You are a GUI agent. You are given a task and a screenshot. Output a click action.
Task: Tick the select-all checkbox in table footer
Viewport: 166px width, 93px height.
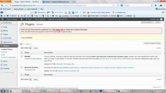[22, 75]
